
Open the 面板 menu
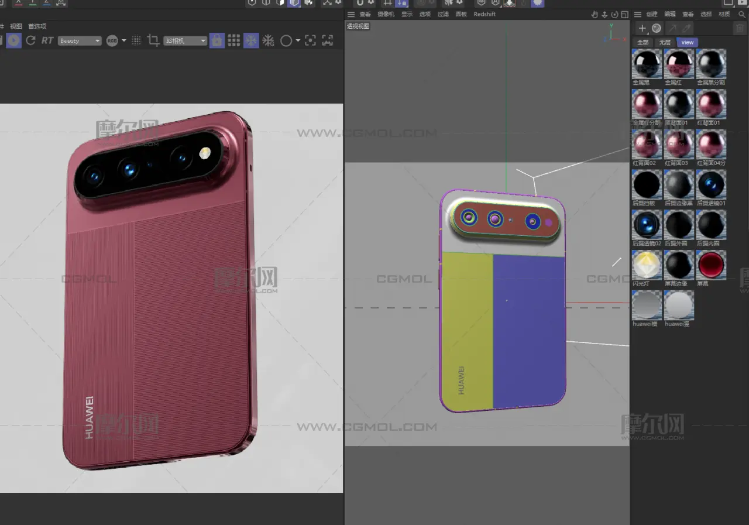coord(461,14)
